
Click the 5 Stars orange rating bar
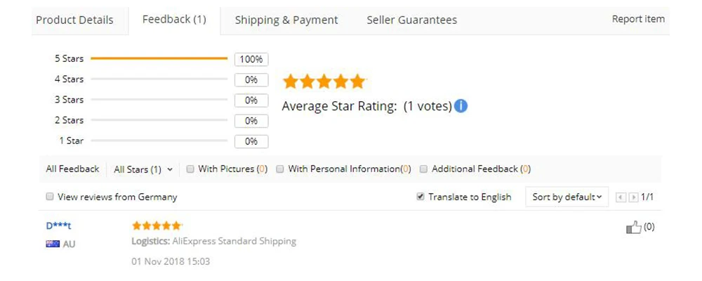coord(159,58)
